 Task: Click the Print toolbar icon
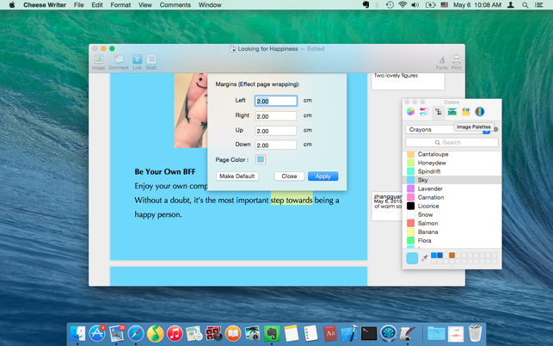[x=457, y=62]
